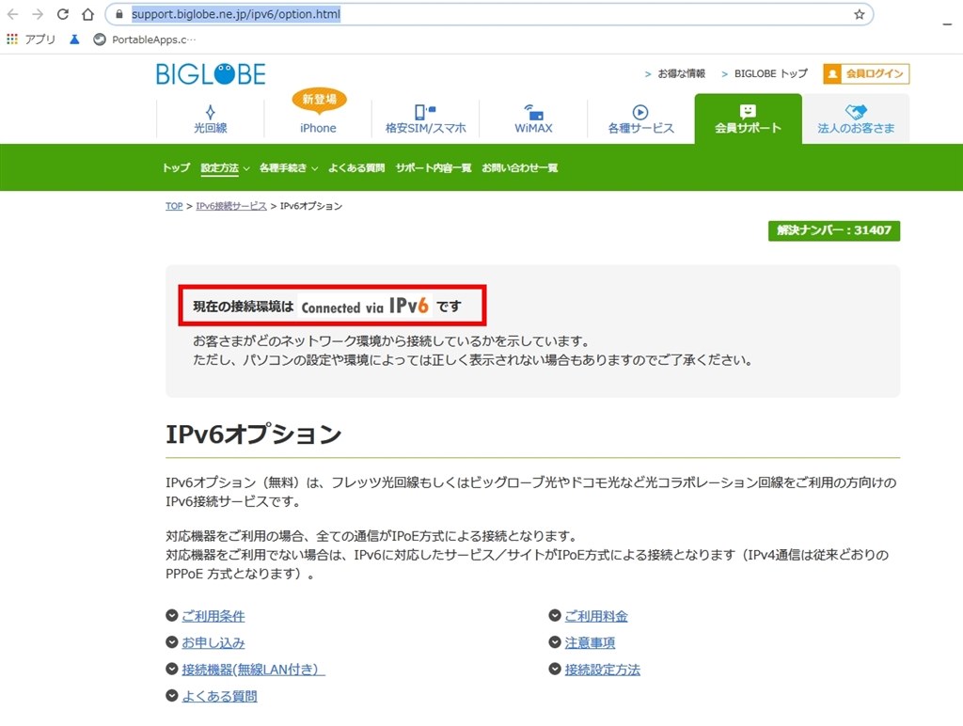
Task: Open the 格安SIM/スマホ smartphone icon
Action: [426, 115]
